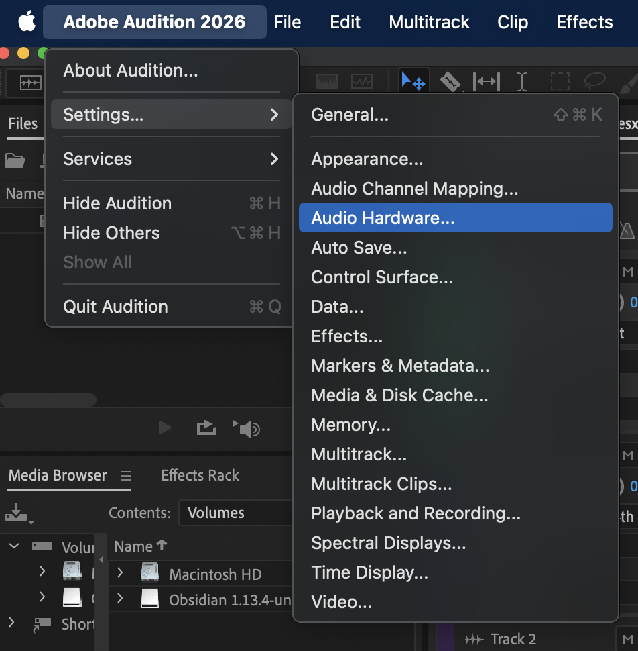The image size is (638, 651).
Task: Open the Contents Volumes dropdown
Action: [x=235, y=513]
